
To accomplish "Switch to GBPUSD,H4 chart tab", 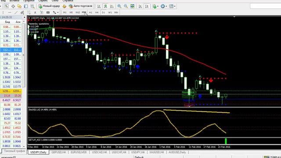I will click(58, 152).
